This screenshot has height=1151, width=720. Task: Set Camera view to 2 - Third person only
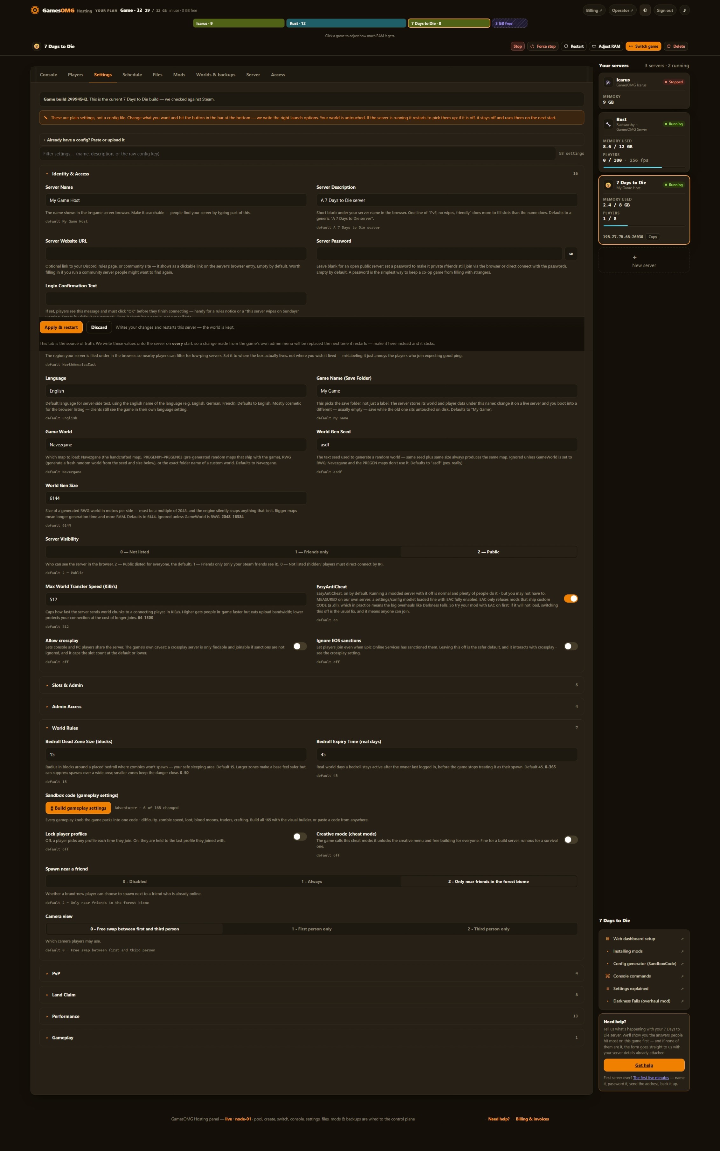click(488, 928)
